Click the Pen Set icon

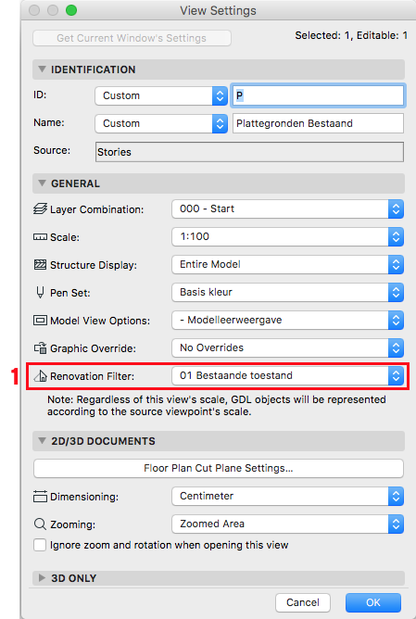point(40,293)
